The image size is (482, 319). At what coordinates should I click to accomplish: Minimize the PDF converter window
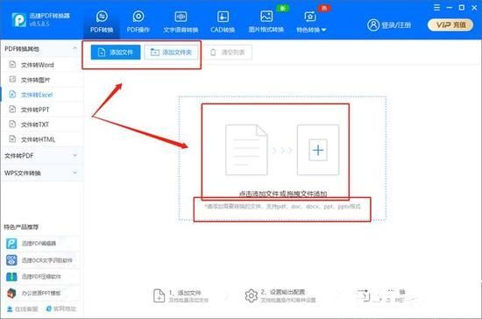click(x=449, y=7)
